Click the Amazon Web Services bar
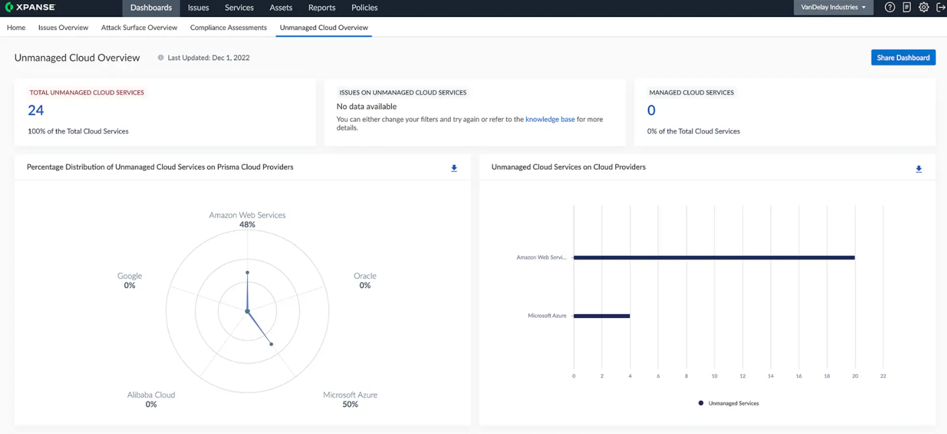 click(714, 257)
